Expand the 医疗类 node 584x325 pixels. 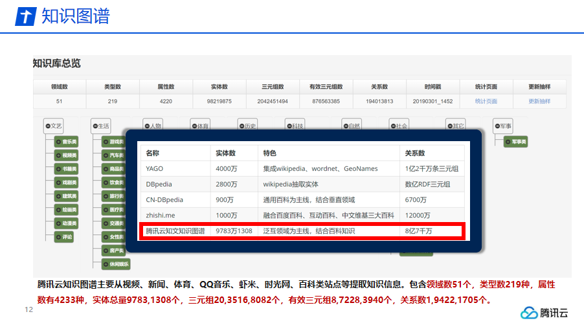pos(106,210)
